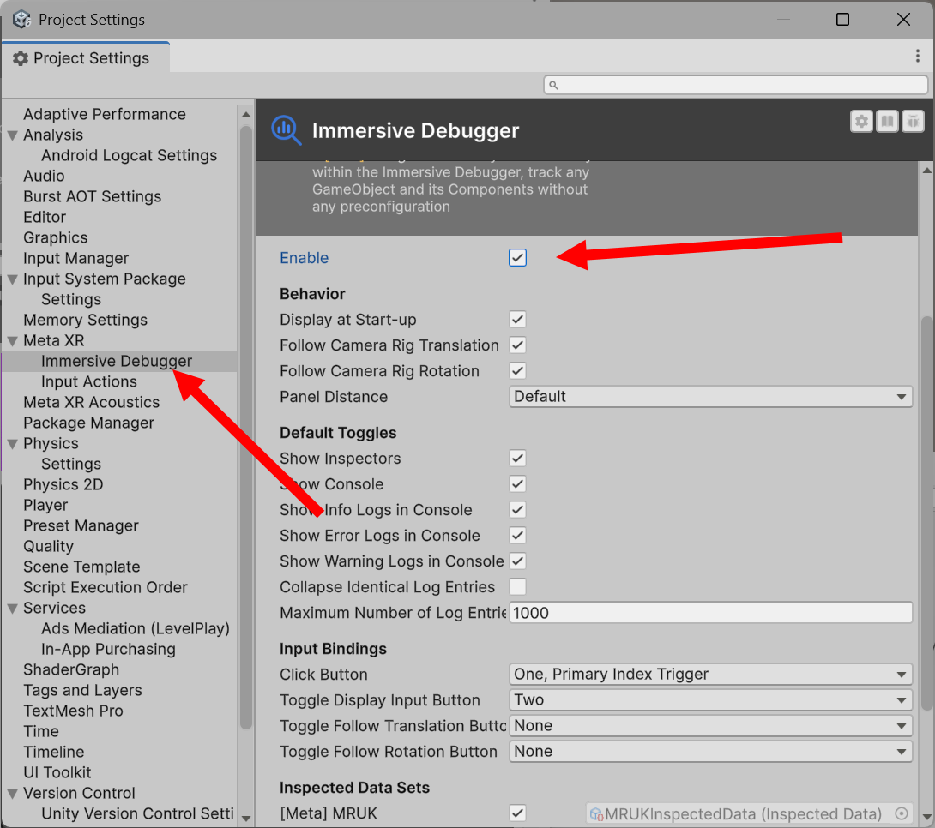Click the magnifier icon in the search field

pos(553,85)
